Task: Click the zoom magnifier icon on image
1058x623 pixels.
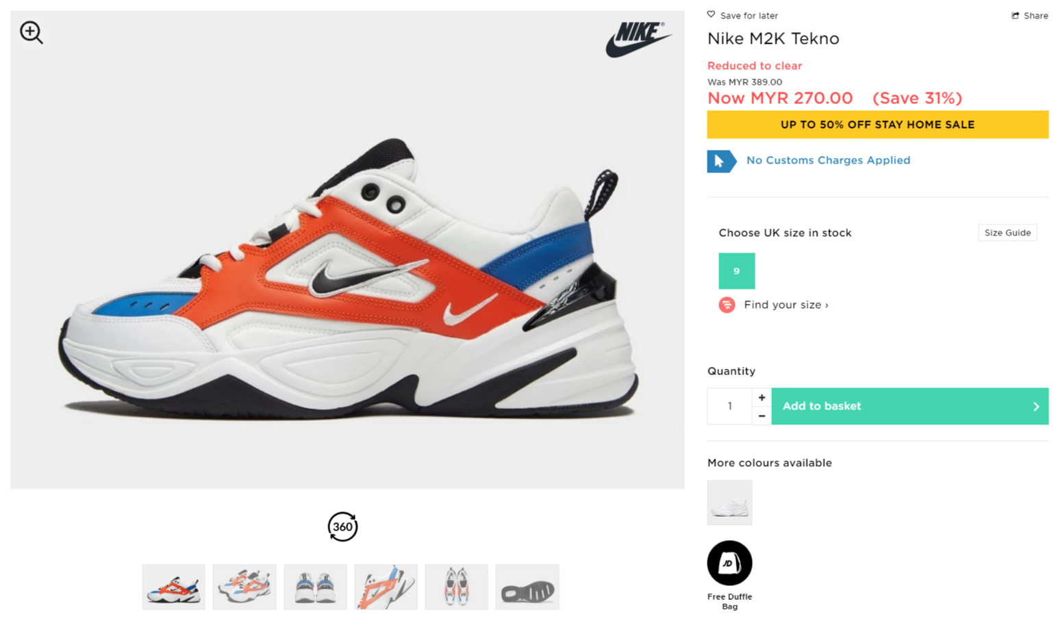Action: pyautogui.click(x=31, y=32)
